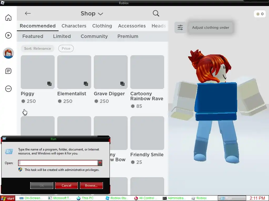The height and width of the screenshot is (201, 269).
Task: Select the Premium subcategory
Action: click(128, 36)
